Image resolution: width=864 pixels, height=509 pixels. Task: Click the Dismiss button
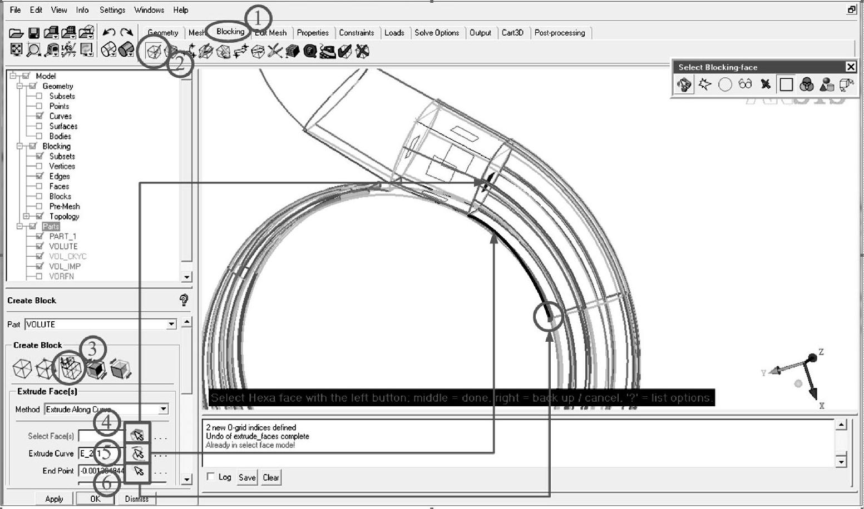[137, 498]
